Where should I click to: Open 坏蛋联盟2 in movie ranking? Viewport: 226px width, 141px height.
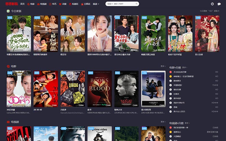pyautogui.click(x=178, y=85)
